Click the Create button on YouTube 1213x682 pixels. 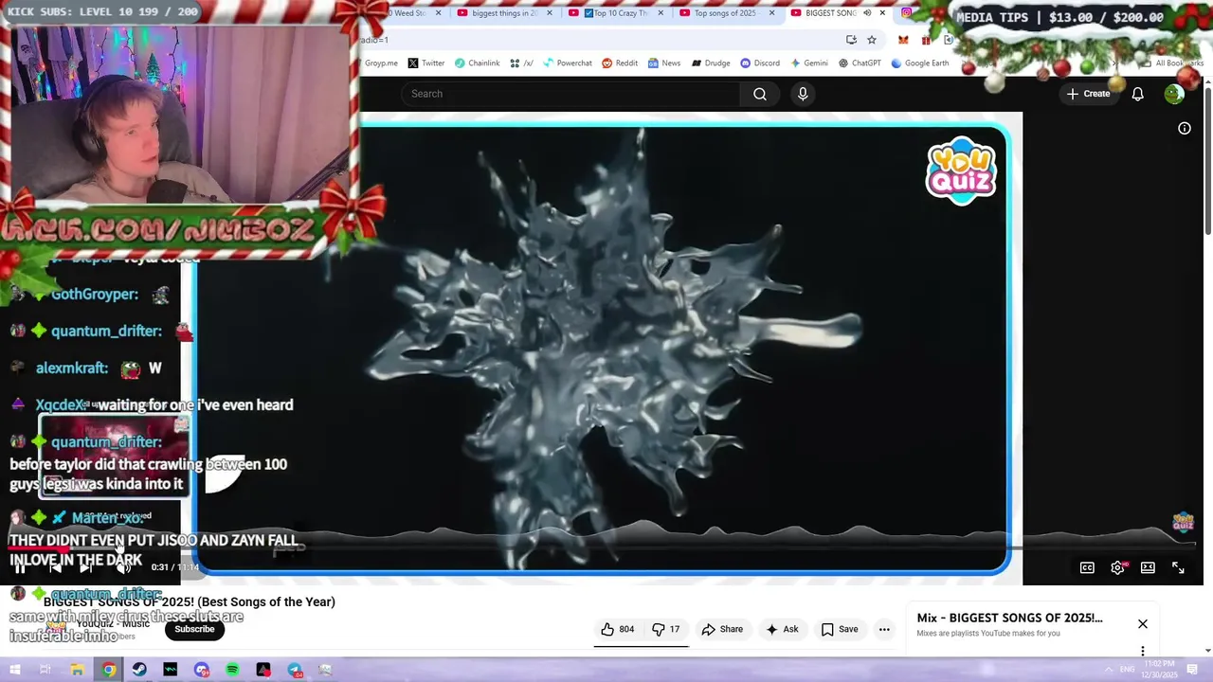[1088, 94]
